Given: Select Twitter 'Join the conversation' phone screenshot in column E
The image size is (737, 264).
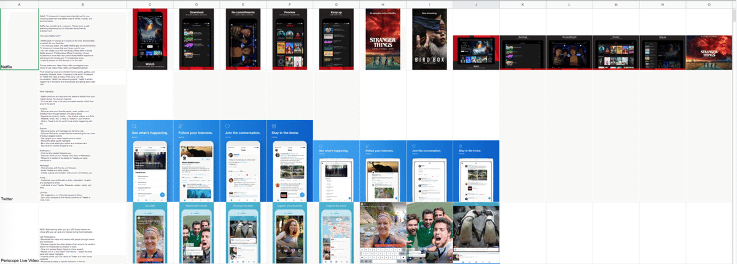Looking at the screenshot, I should pos(243,161).
